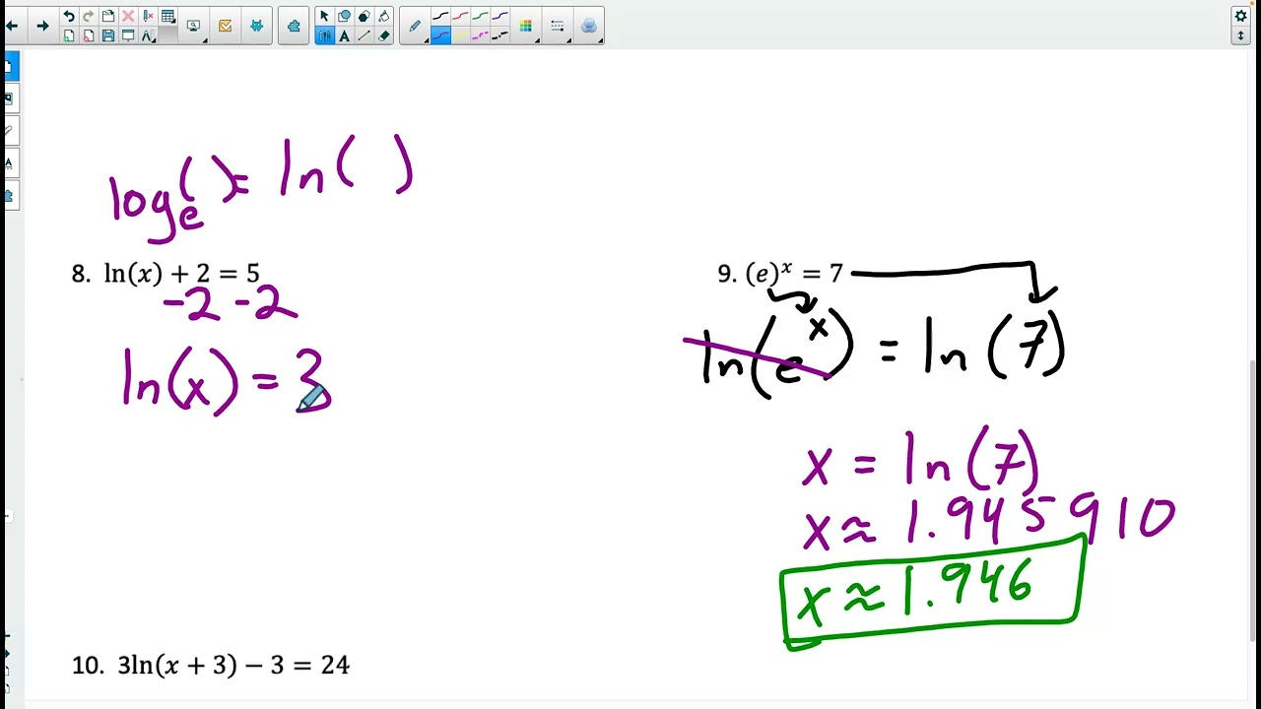This screenshot has width=1261, height=709.
Task: Click the vertical page scrollbar
Action: tap(1254, 498)
